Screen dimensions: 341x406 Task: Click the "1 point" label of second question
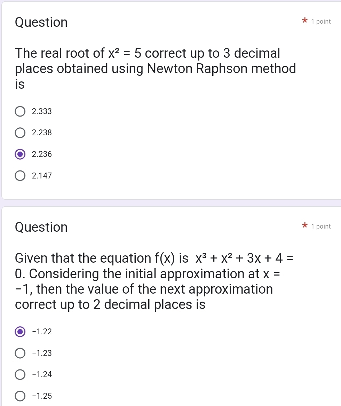[x=321, y=226]
